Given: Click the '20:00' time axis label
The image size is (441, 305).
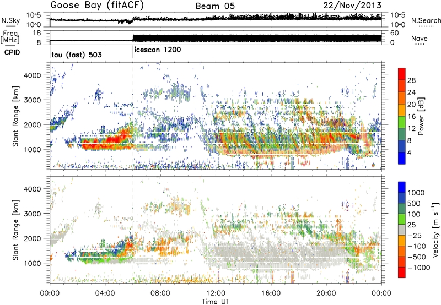Looking at the screenshot, I should point(326,293).
